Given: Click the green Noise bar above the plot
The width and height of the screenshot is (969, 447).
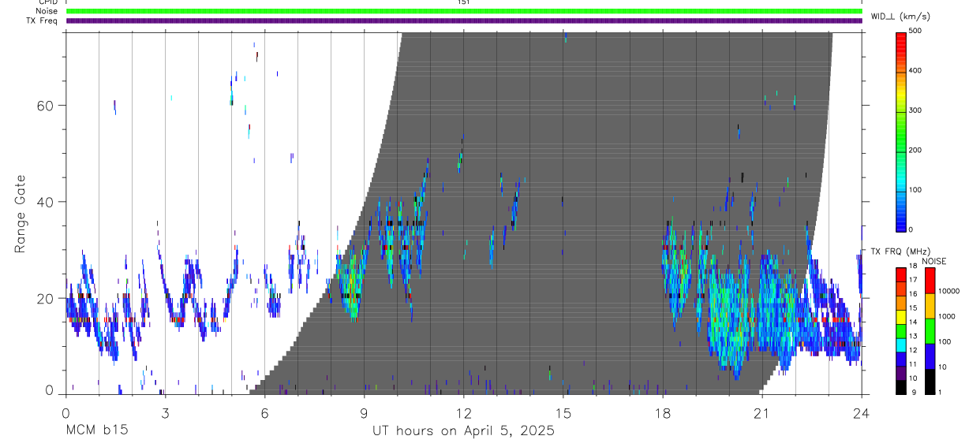Looking at the screenshot, I should 464,11.
